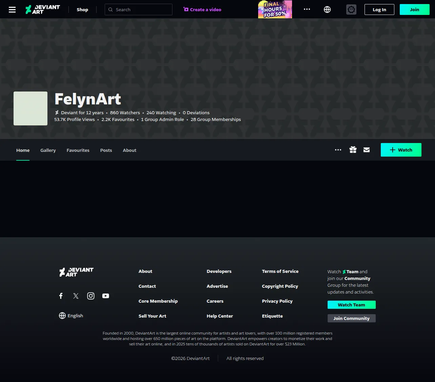This screenshot has height=382, width=435.
Task: Open the About profile tab
Action: tap(129, 150)
